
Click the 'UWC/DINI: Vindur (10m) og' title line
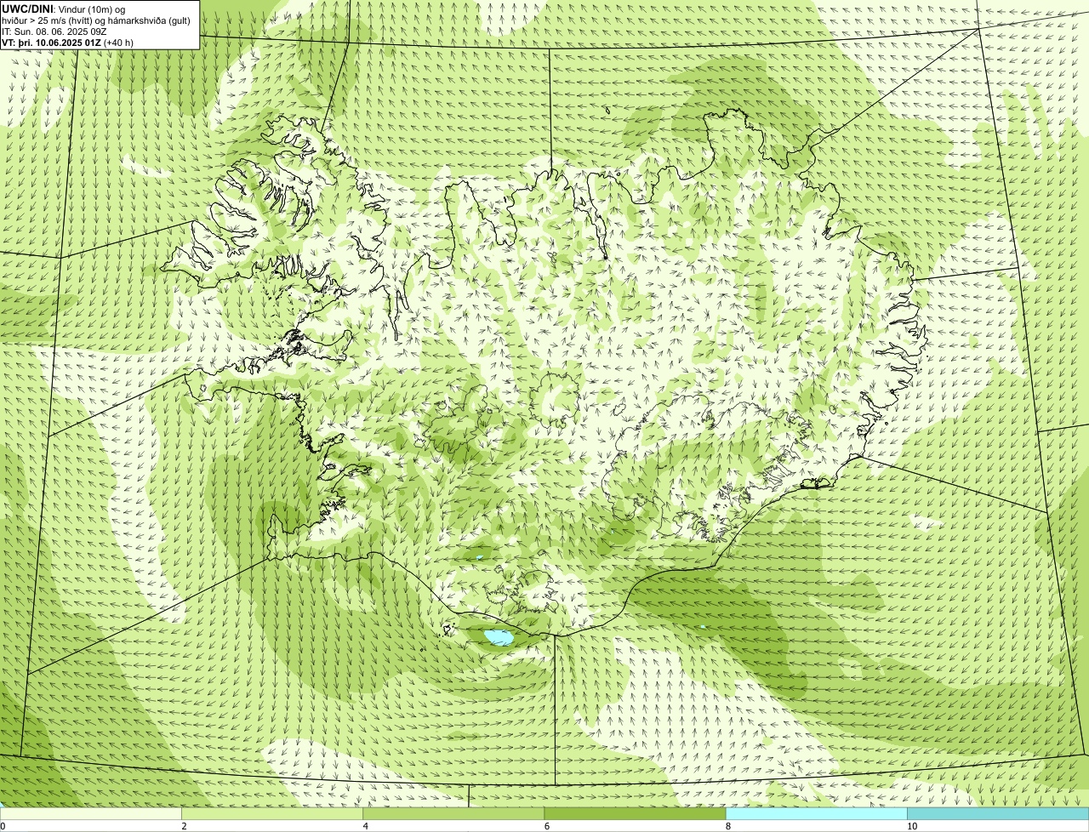(64, 9)
